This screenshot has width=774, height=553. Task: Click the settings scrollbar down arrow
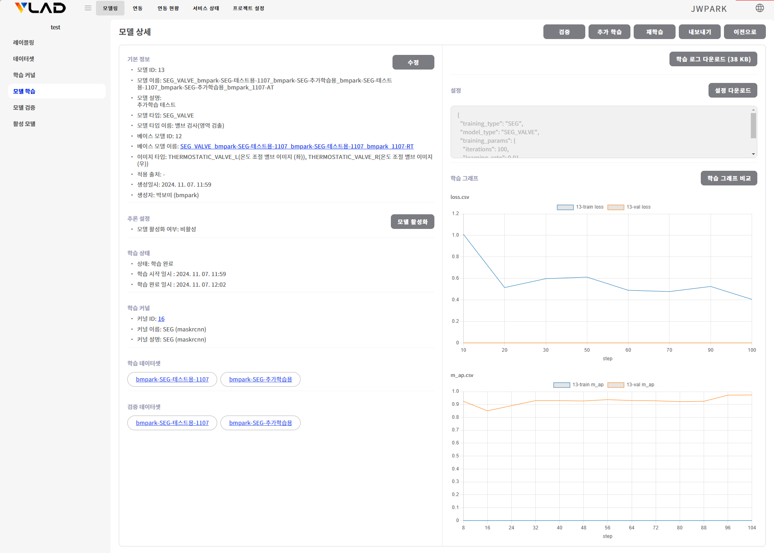coord(753,154)
